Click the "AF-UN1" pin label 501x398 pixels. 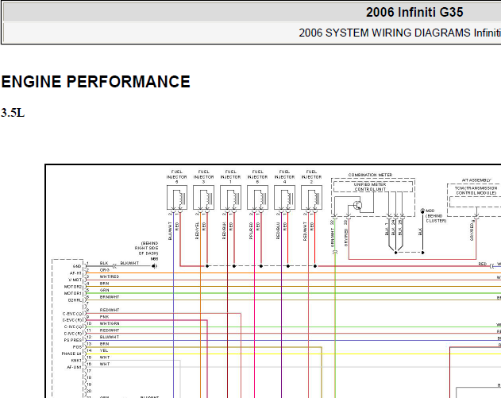pos(74,367)
